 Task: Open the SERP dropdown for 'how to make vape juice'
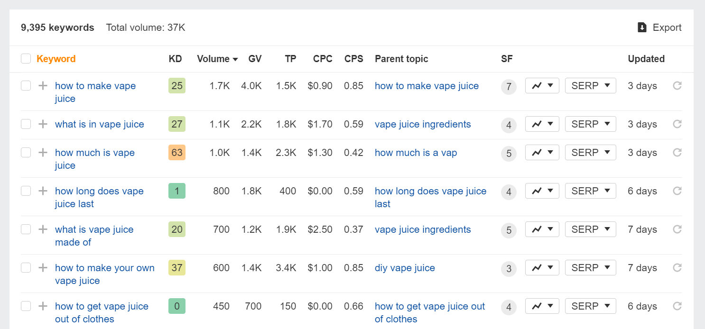591,86
